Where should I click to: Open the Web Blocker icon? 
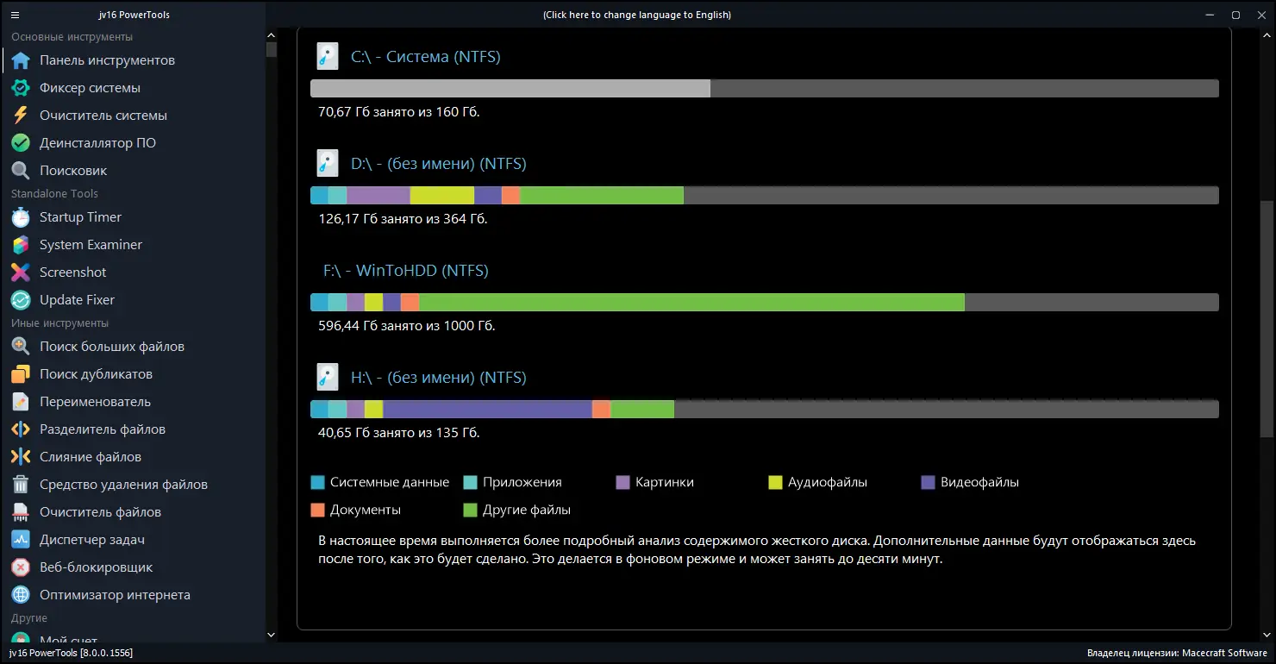(x=21, y=567)
